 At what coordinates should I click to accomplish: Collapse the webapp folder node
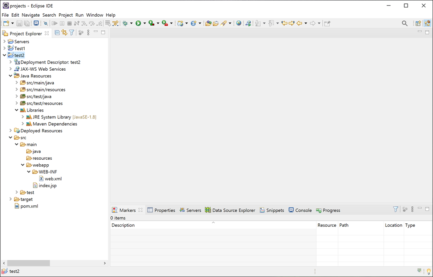(x=22, y=165)
